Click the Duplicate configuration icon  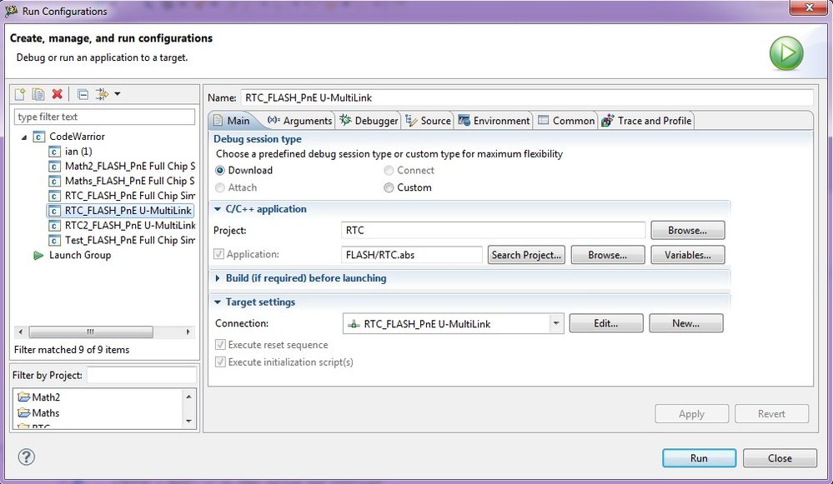[x=38, y=94]
